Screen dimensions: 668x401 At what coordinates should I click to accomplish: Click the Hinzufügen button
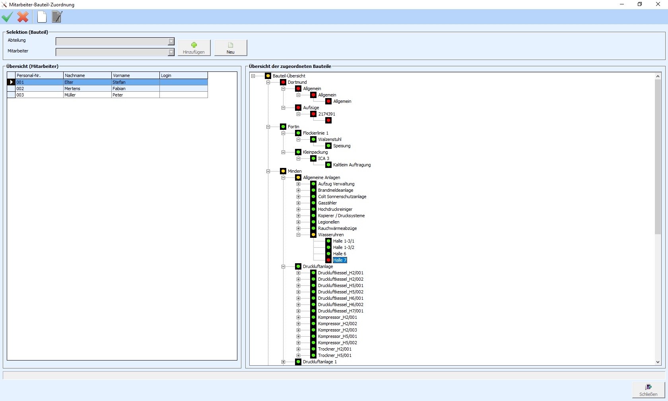tap(194, 48)
